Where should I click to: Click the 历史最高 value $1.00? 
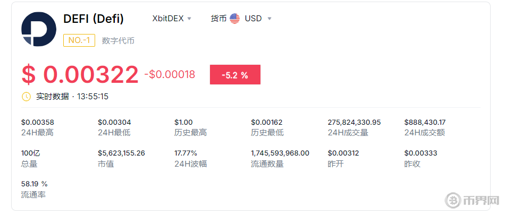click(183, 122)
